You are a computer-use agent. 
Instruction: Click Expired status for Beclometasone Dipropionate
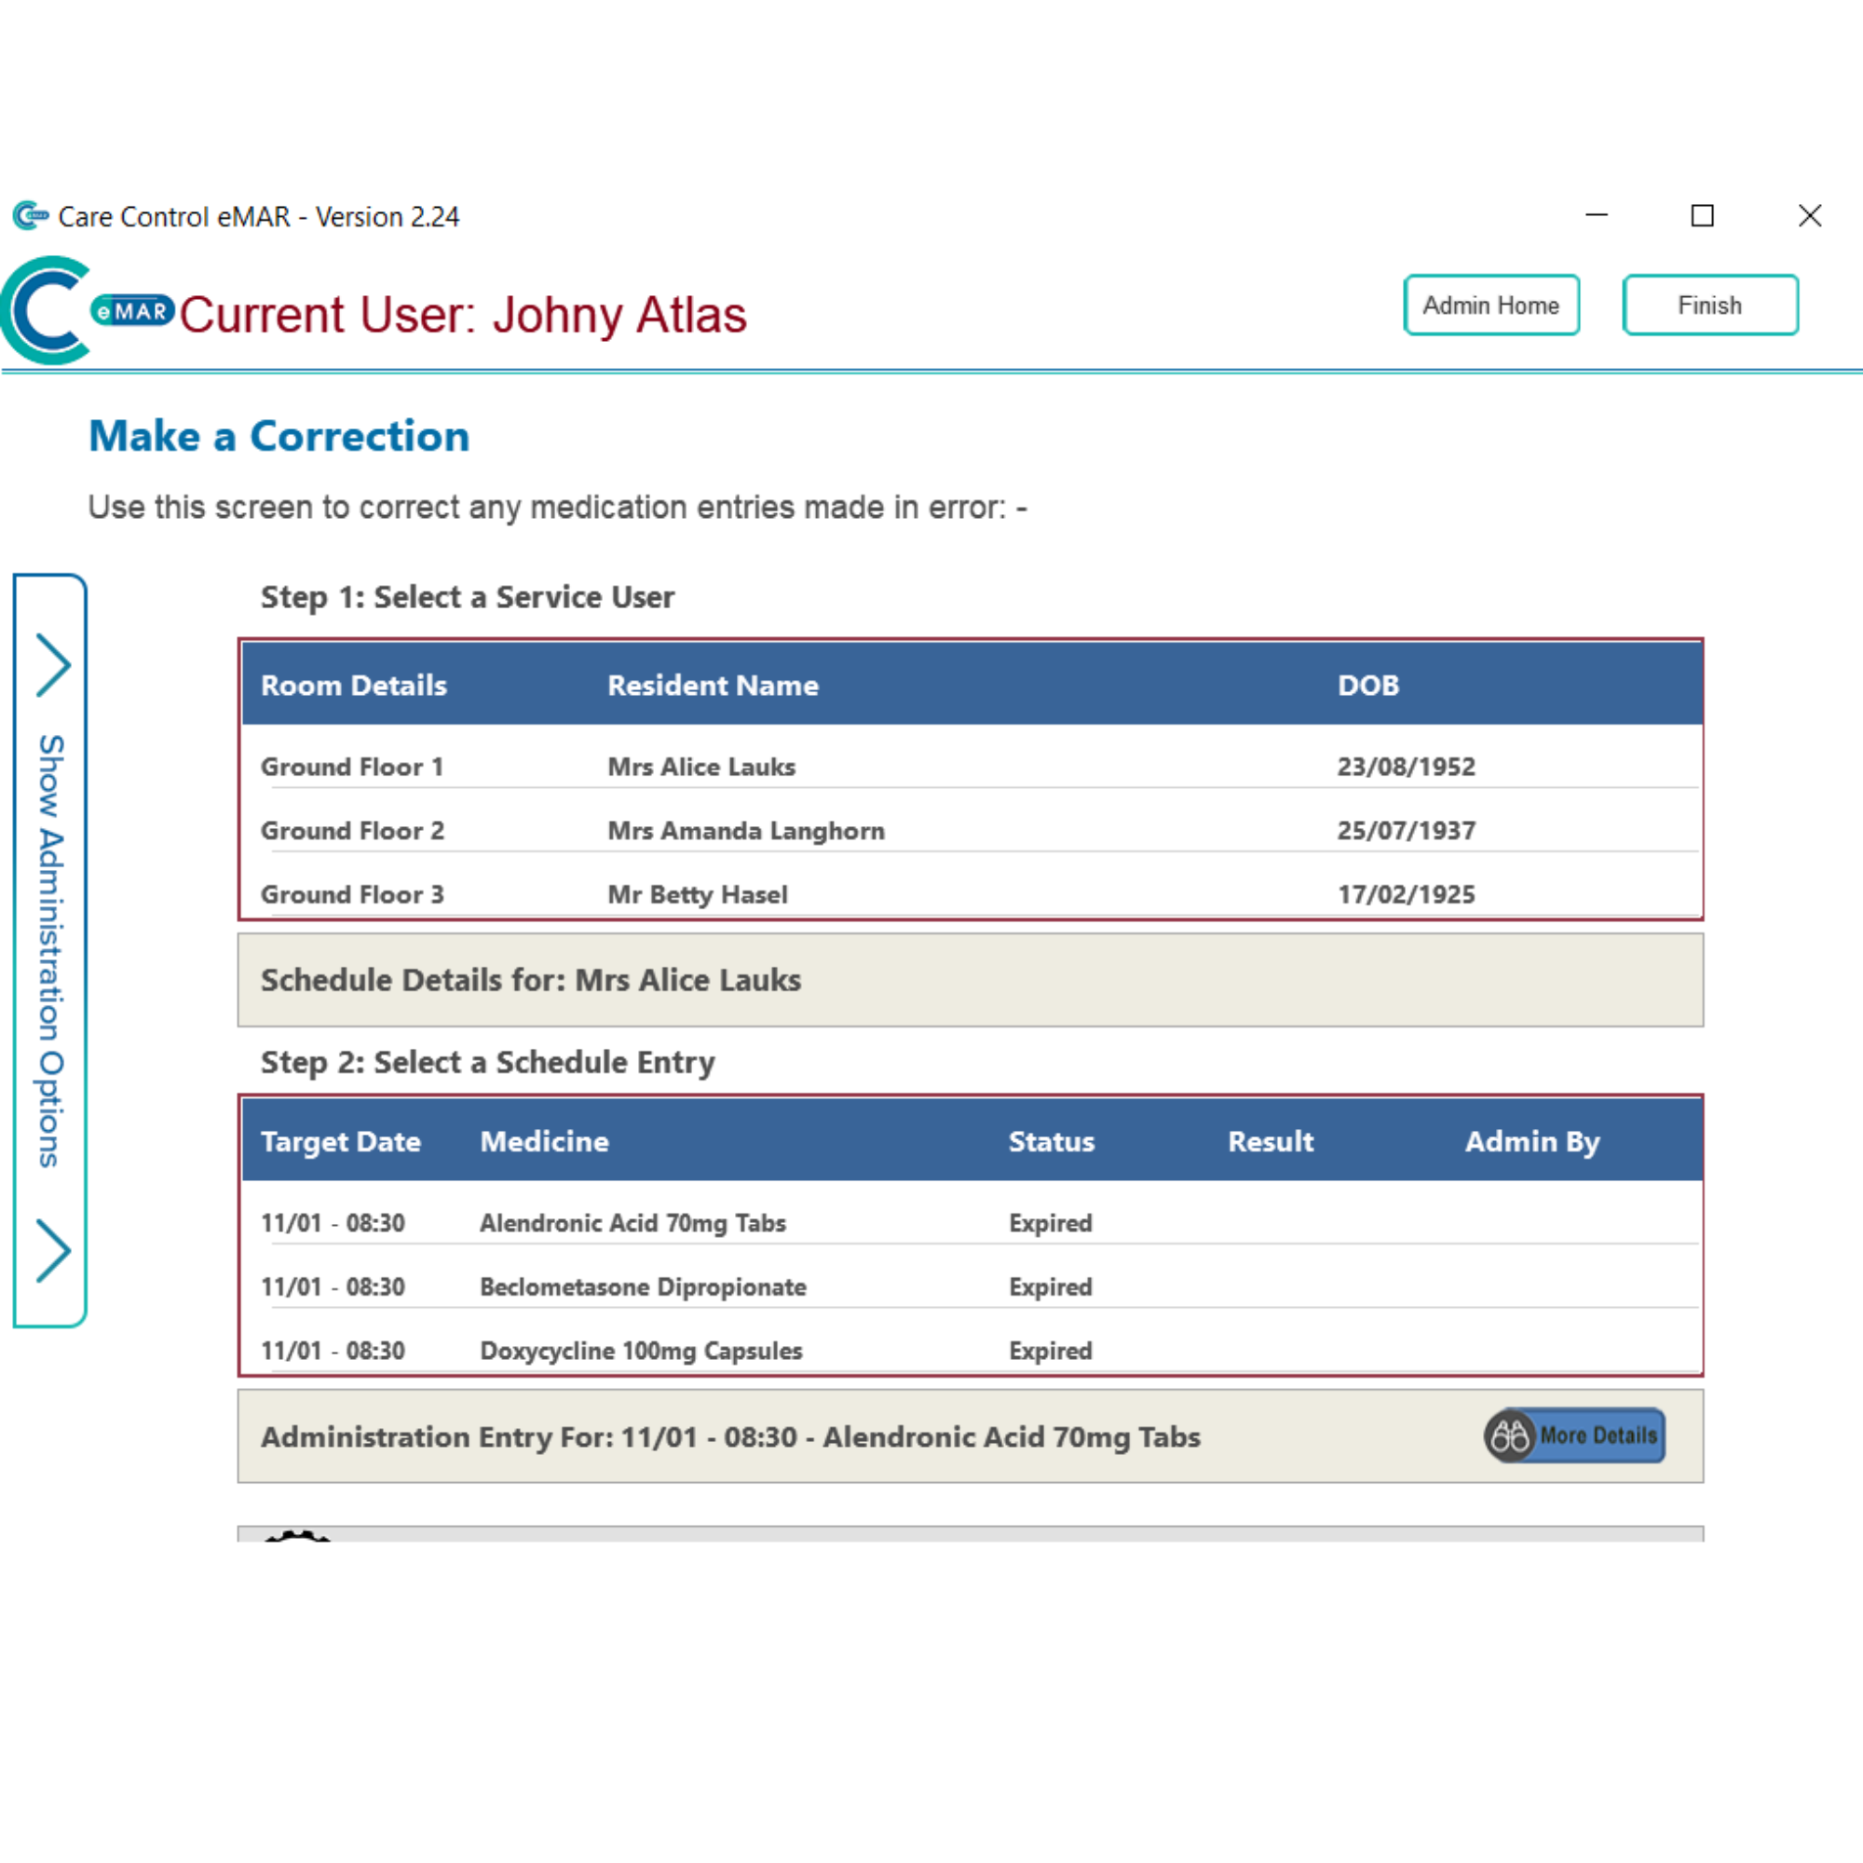point(1050,1286)
